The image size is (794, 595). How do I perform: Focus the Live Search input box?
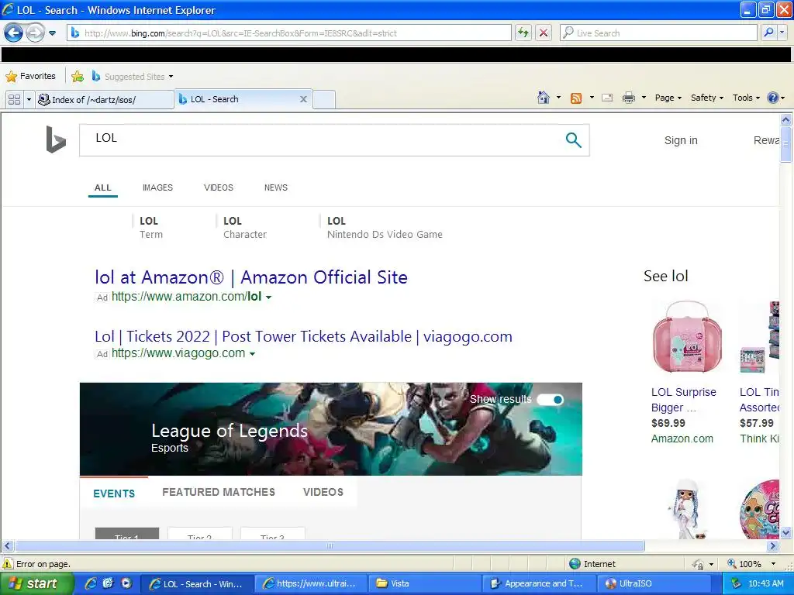[x=659, y=33]
